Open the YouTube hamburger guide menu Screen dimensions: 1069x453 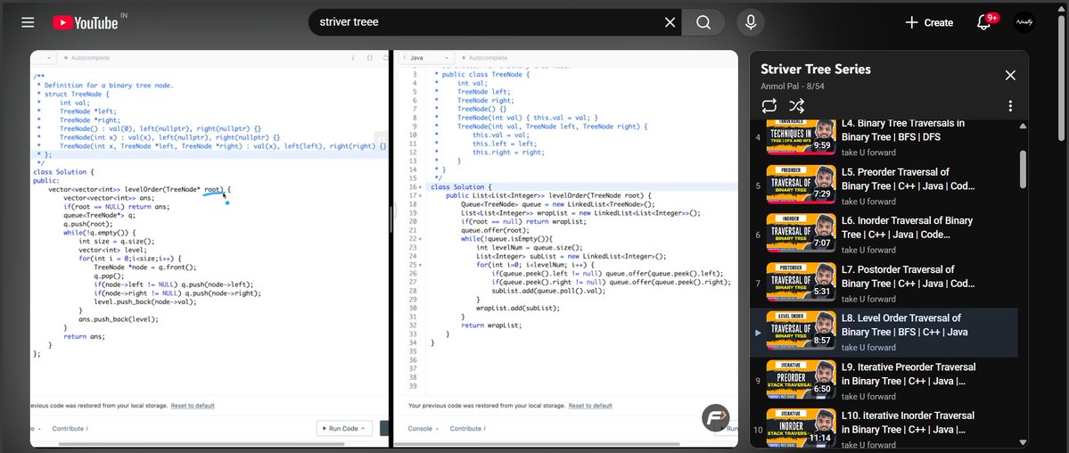click(x=28, y=22)
